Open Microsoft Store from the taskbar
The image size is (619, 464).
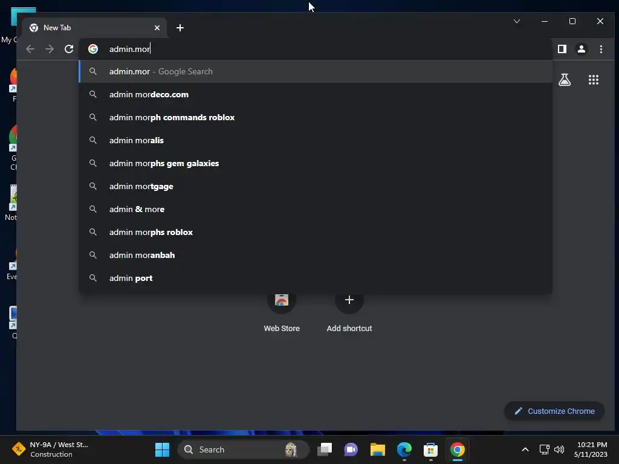pyautogui.click(x=430, y=449)
